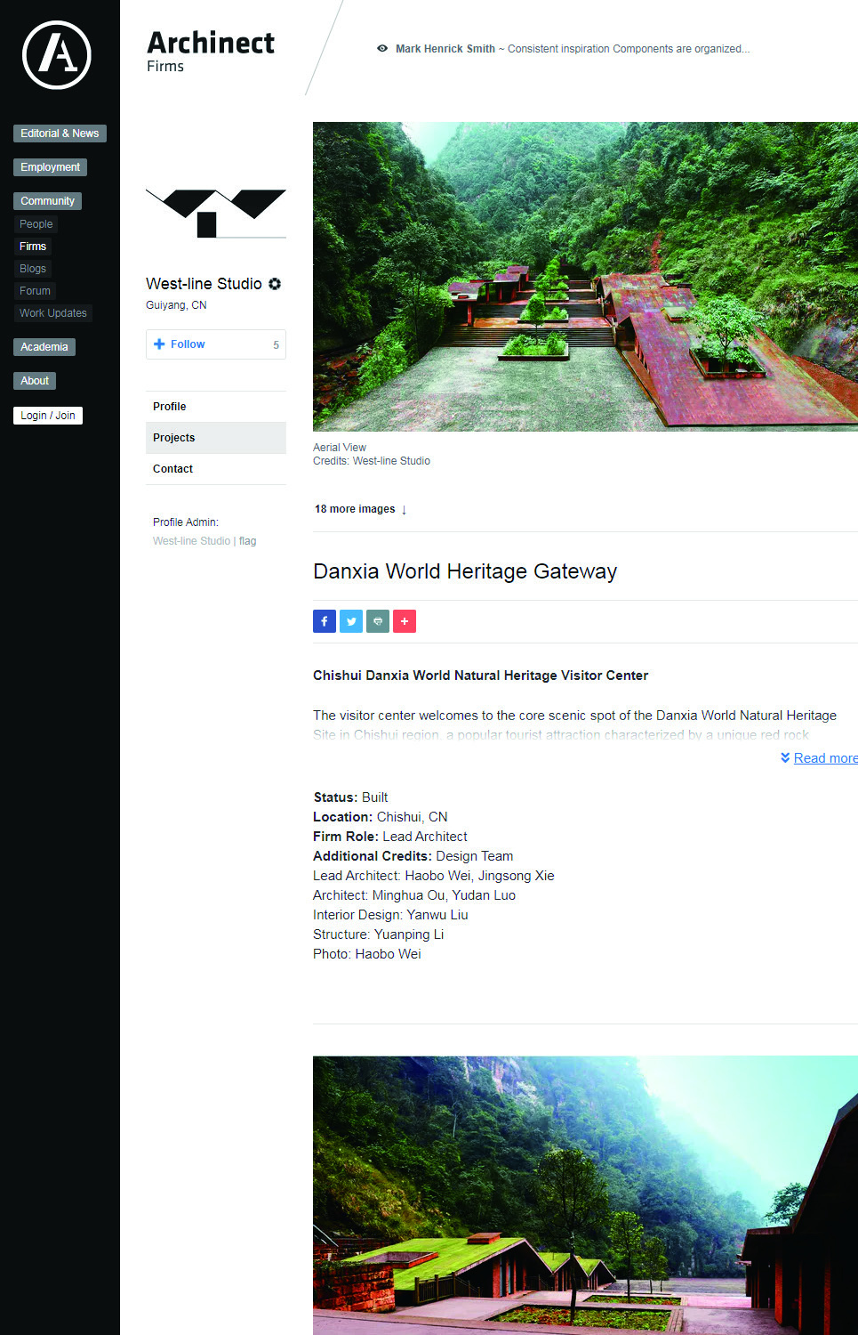Click the Archinect Firms header title
This screenshot has height=1335, width=858.
(211, 51)
